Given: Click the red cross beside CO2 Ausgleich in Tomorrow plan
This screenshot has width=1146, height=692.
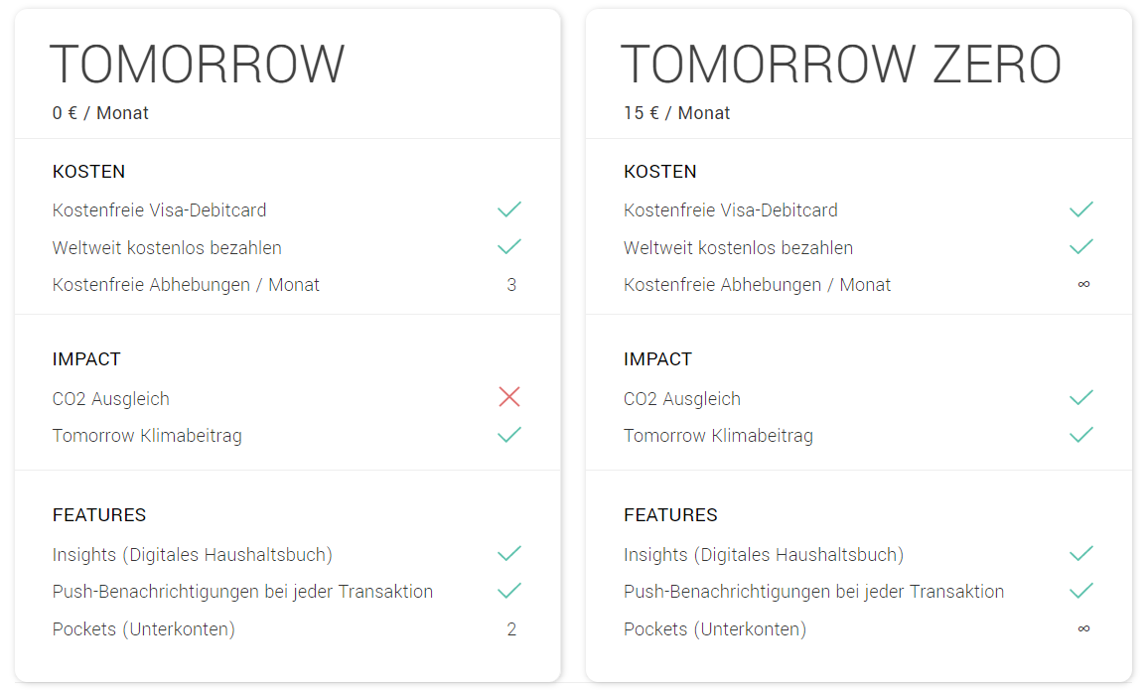Looking at the screenshot, I should [509, 397].
